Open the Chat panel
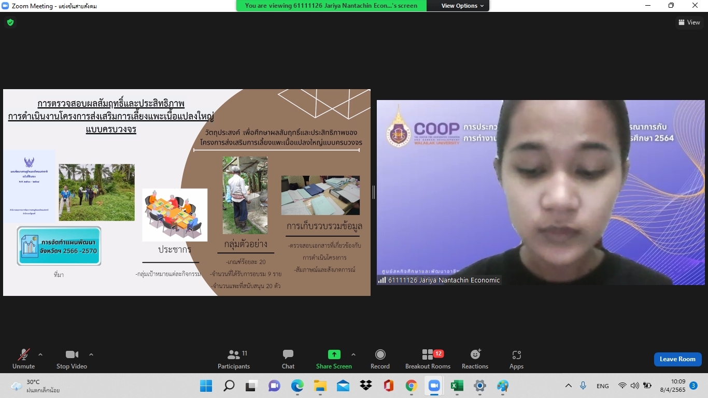 point(288,359)
